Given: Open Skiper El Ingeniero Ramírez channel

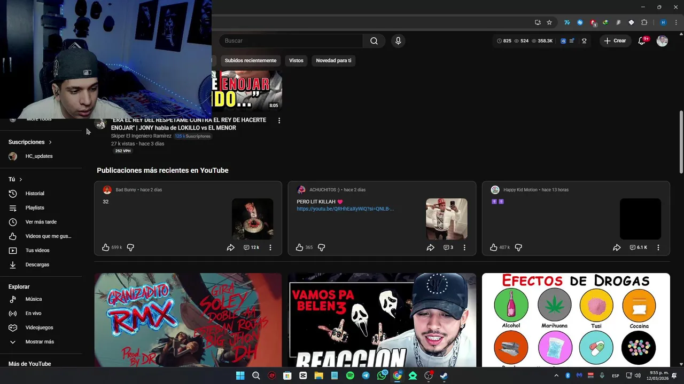Looking at the screenshot, I should point(141,136).
